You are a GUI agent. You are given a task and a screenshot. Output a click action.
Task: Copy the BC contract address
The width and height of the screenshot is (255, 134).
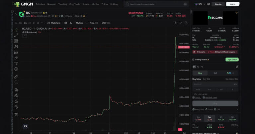point(49,16)
